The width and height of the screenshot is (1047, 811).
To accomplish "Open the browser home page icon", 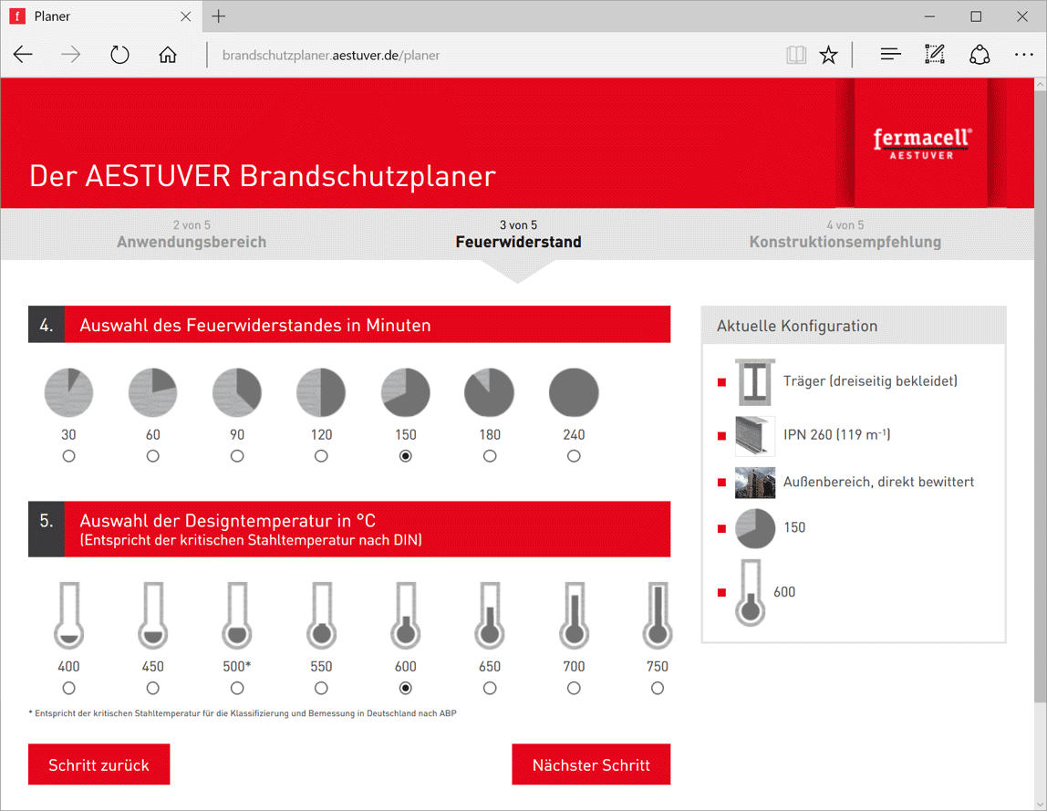I will coord(168,55).
